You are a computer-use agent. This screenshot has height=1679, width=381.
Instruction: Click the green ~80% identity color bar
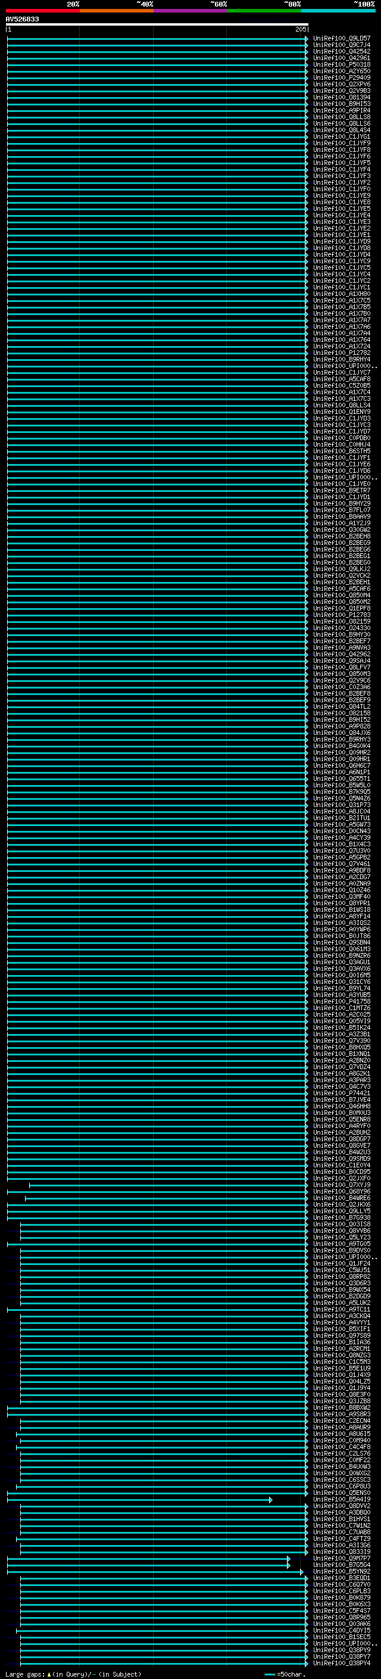tap(264, 11)
